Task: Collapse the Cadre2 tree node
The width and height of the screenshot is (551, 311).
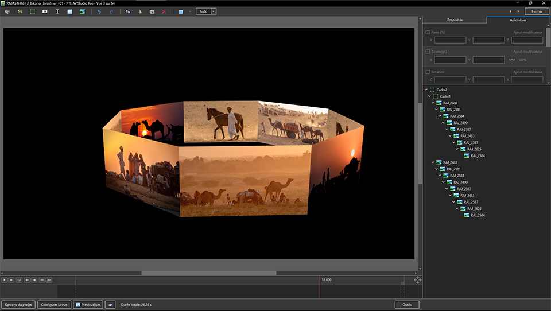Action: pyautogui.click(x=426, y=90)
